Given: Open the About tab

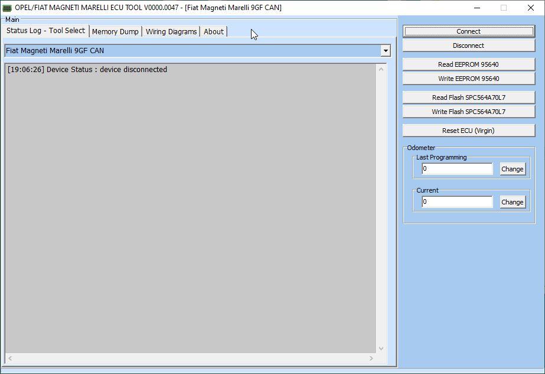Looking at the screenshot, I should point(214,32).
